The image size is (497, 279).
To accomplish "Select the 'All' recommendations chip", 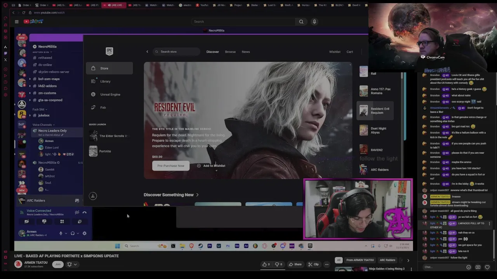I will (339, 260).
